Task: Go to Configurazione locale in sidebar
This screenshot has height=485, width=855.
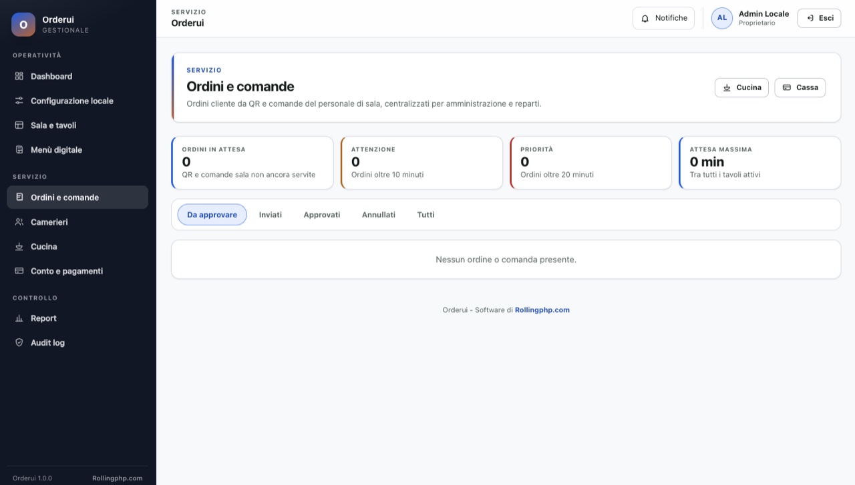Action: tap(77, 101)
